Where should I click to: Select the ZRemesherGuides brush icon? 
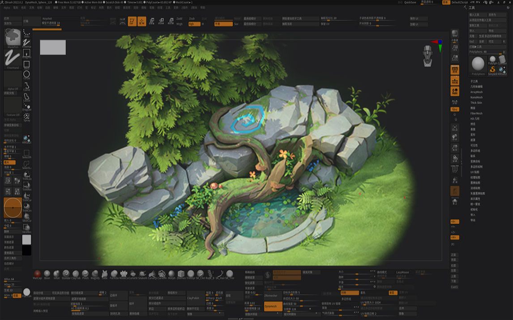(181, 274)
